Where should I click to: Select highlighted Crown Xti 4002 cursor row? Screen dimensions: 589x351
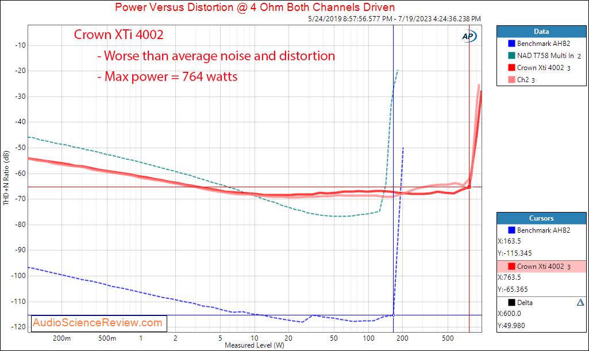tap(541, 266)
